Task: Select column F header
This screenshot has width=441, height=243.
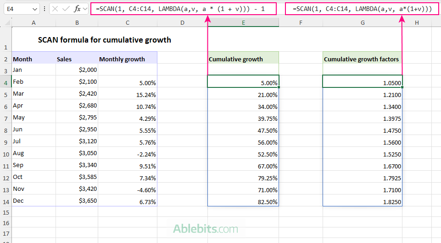Action: click(x=301, y=23)
